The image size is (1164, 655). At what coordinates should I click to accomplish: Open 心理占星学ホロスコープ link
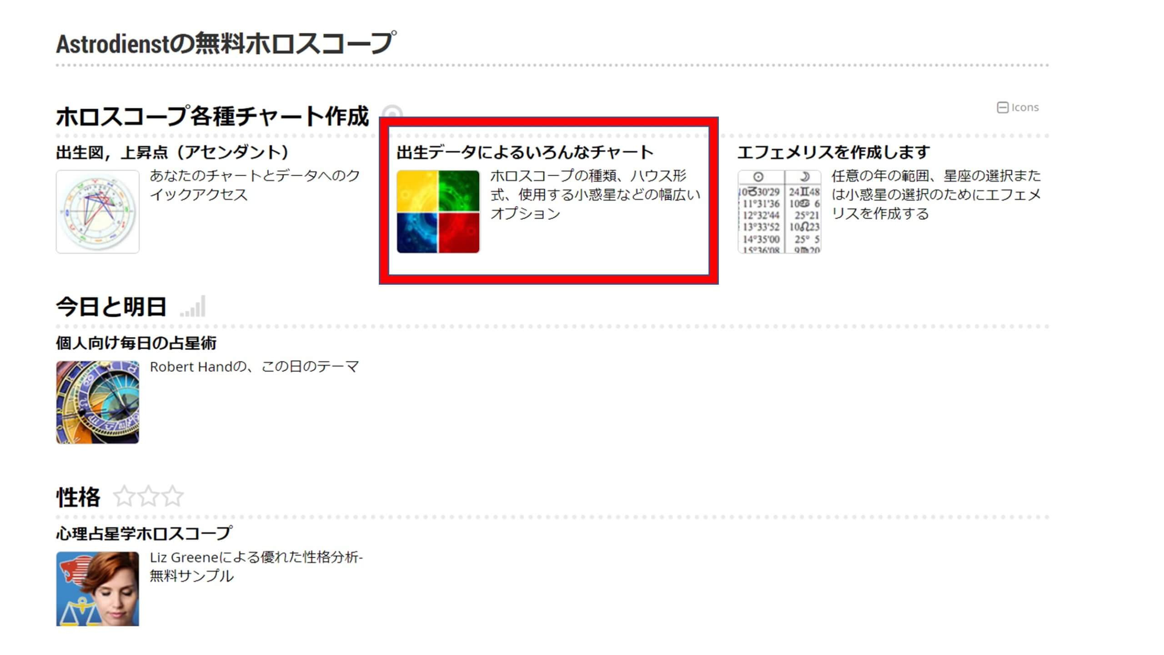coord(144,533)
